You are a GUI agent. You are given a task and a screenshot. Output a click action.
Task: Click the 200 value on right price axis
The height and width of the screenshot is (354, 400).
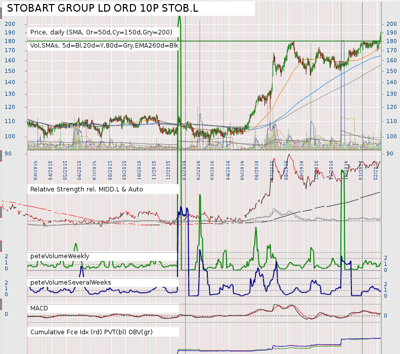(x=391, y=24)
